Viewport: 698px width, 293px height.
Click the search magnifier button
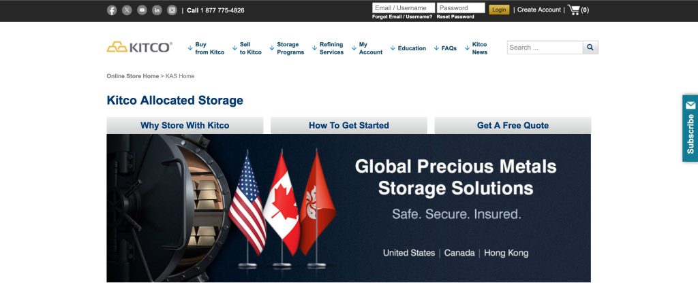click(590, 48)
